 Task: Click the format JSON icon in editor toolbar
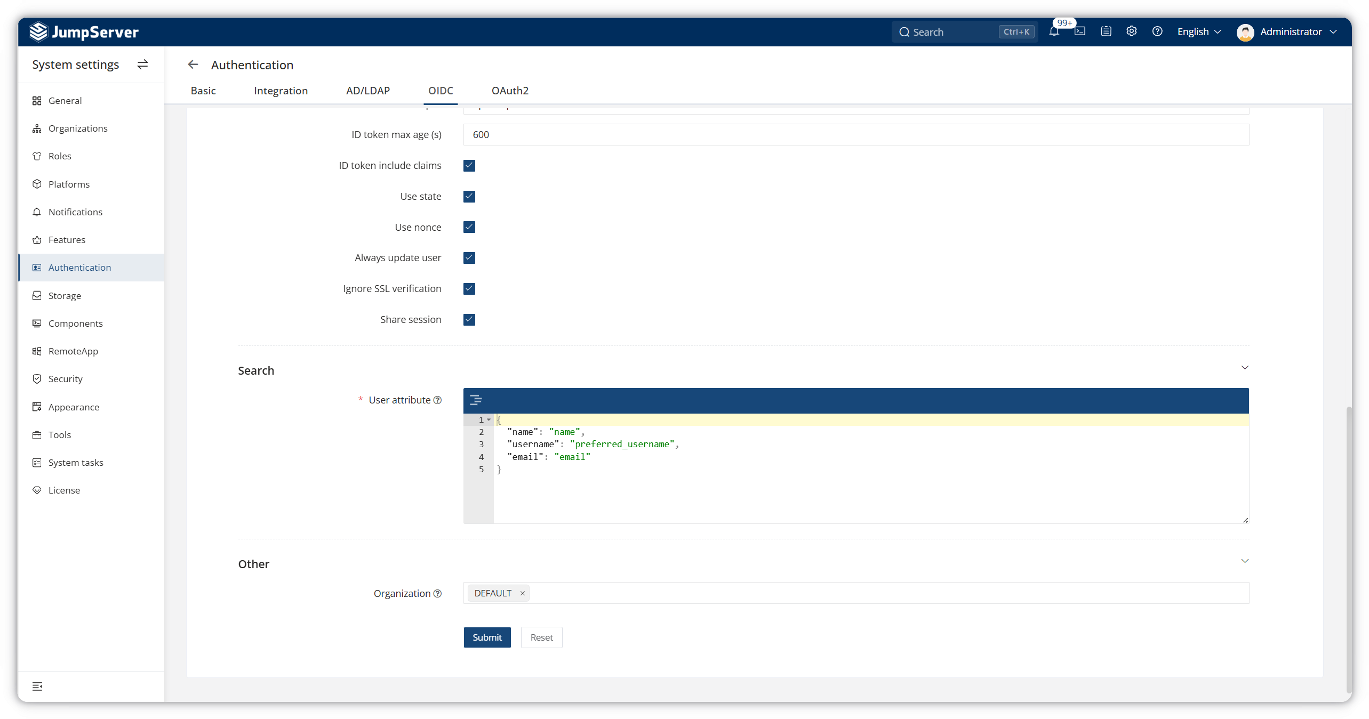click(476, 400)
